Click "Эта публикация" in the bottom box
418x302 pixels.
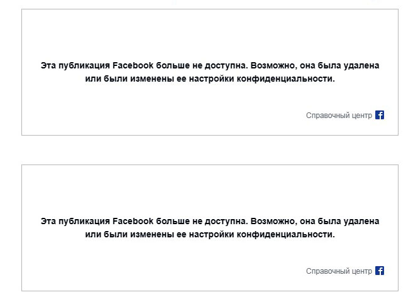(75, 221)
